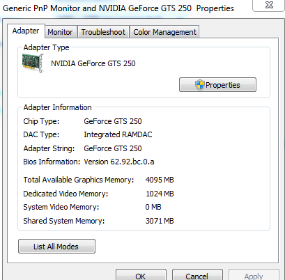Select the Adapter tab
The image size is (285, 280).
26,31
